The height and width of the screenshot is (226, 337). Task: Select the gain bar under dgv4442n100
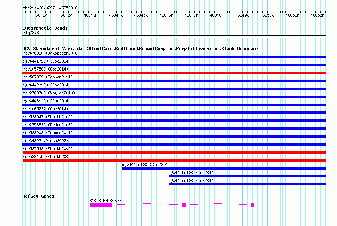click(174, 89)
